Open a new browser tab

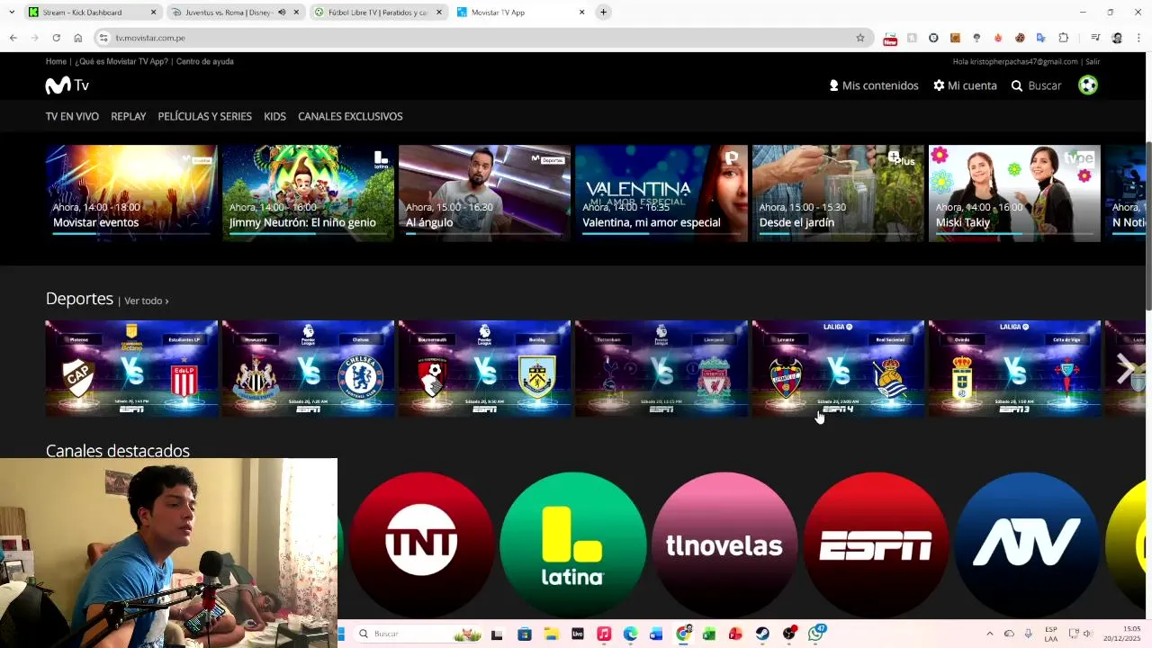[x=603, y=13]
